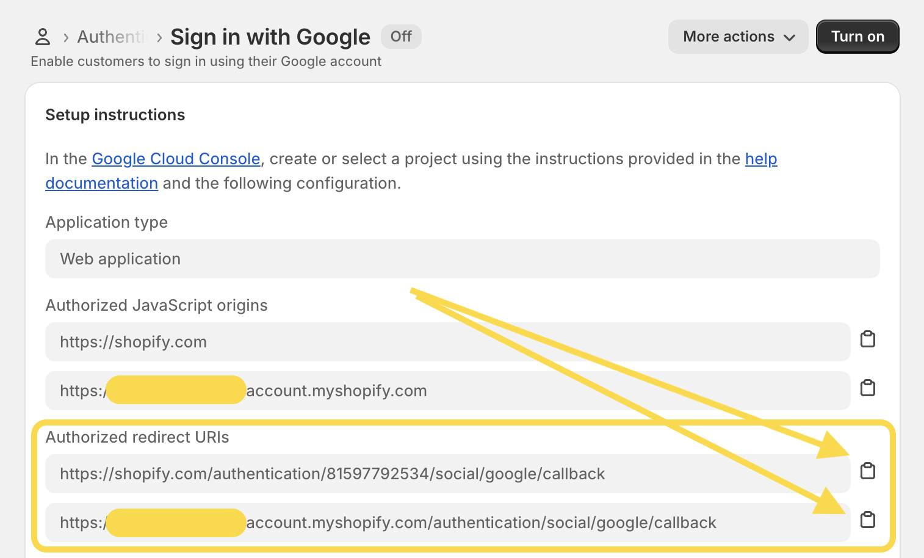Select the 81597792534 callback URI field
Image resolution: width=924 pixels, height=558 pixels.
click(448, 474)
